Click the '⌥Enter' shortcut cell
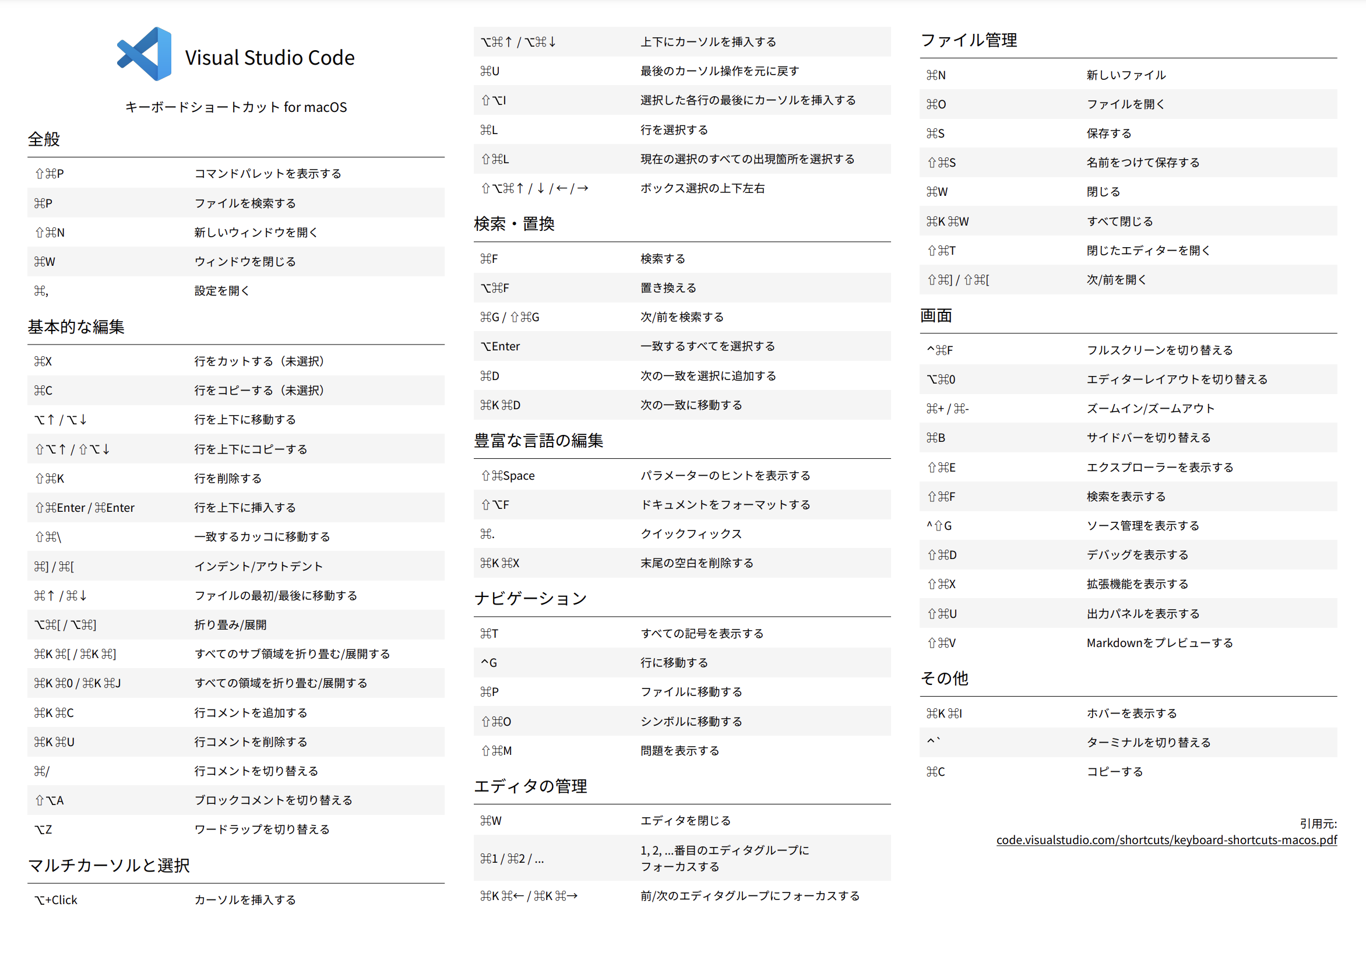 coord(501,346)
